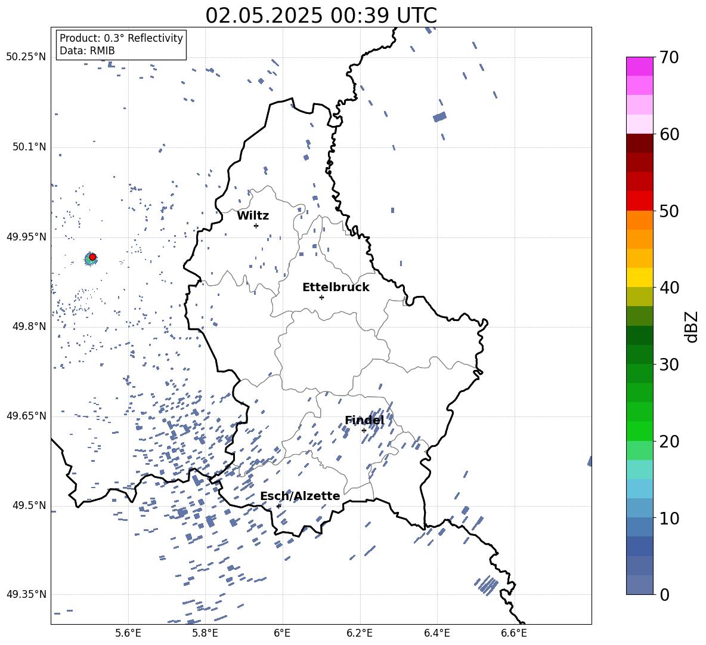Click the 50.1°N latitude label
Viewport: 706px width, 645px height.
pos(29,147)
